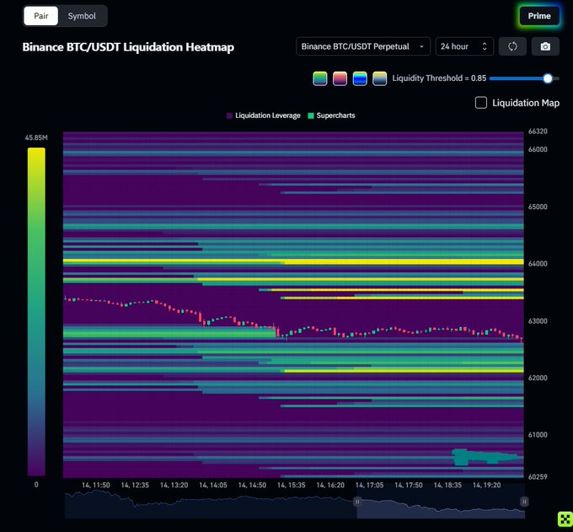
Task: Toggle the Liquidation Leverage legend series
Action: 264,116
